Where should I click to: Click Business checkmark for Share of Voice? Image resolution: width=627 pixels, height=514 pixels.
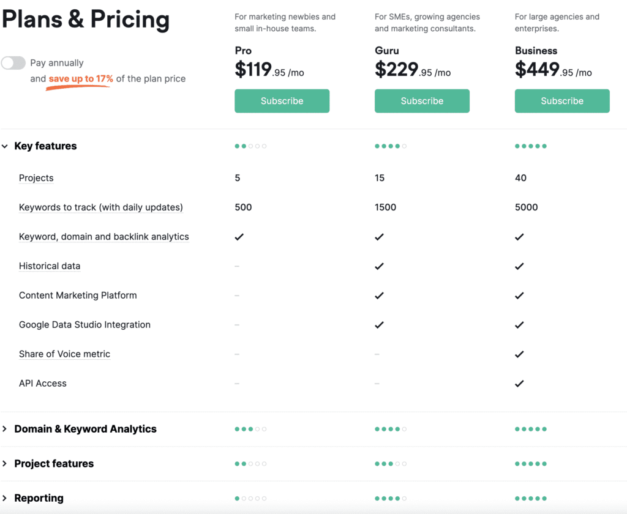[519, 354]
